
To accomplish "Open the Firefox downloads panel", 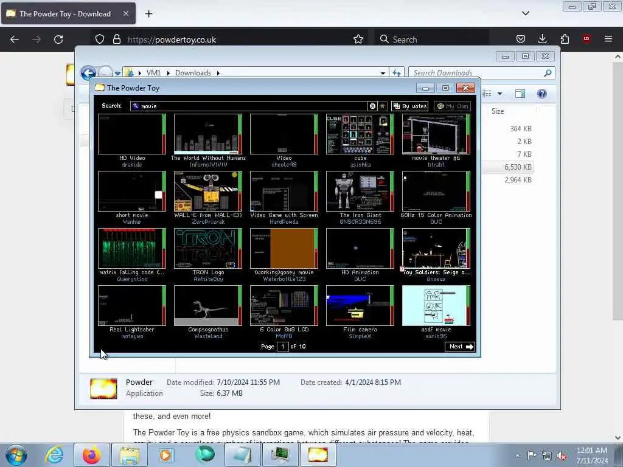I will click(x=542, y=39).
